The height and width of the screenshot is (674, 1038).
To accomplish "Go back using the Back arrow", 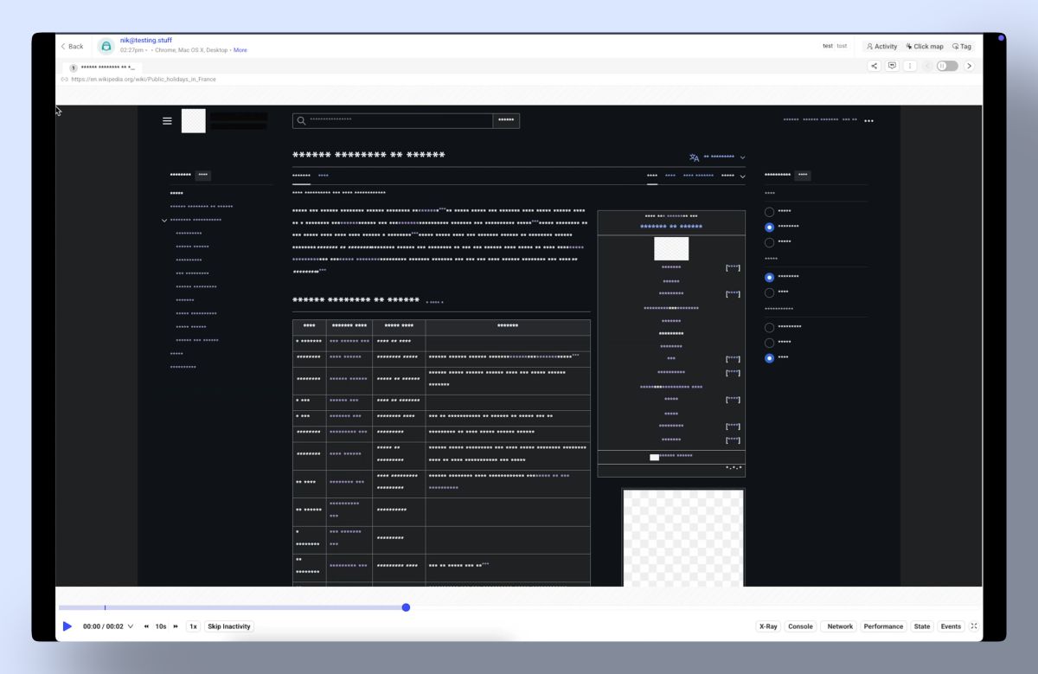I will click(x=72, y=46).
